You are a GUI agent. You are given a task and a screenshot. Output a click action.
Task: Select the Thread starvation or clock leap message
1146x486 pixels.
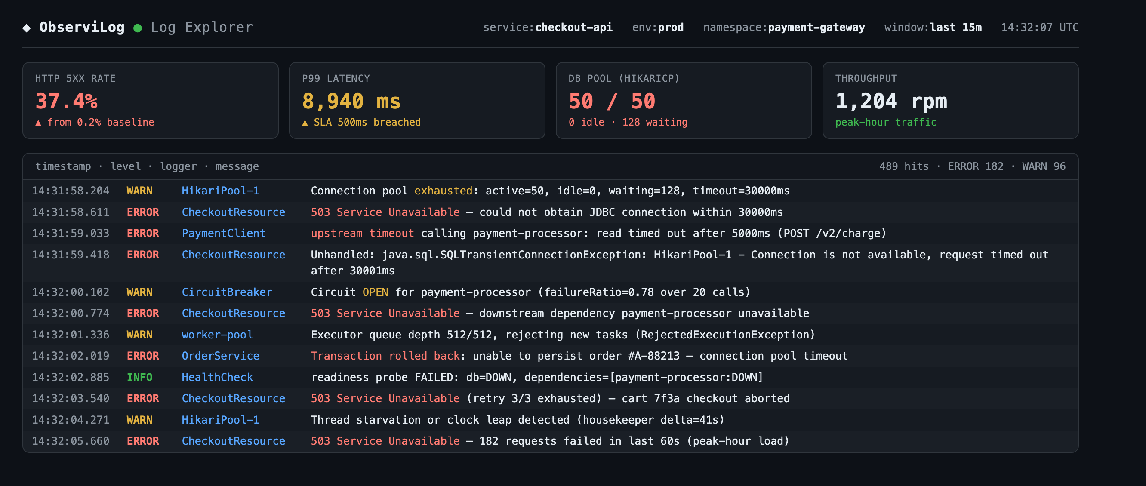click(x=518, y=420)
